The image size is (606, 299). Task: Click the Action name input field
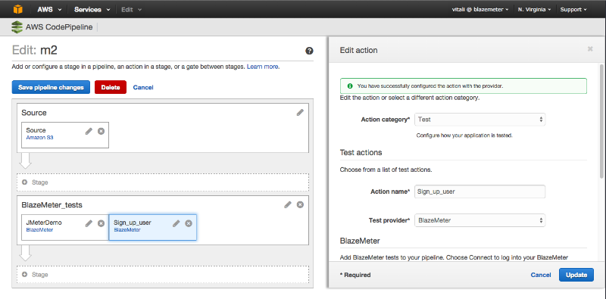479,192
